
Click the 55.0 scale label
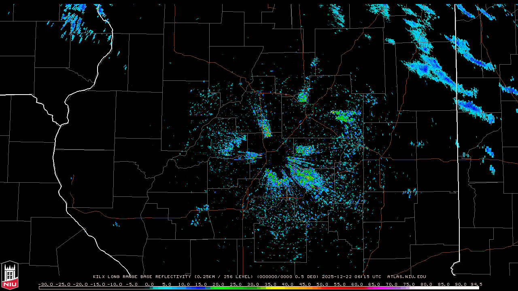[x=340, y=284]
